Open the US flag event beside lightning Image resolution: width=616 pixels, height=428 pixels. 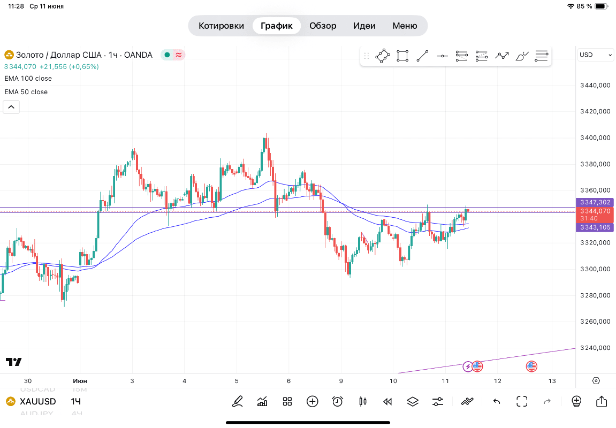(x=477, y=367)
